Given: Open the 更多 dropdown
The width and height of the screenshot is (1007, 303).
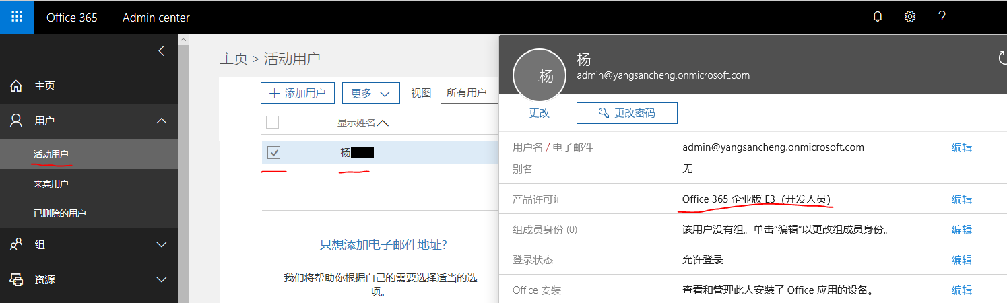Looking at the screenshot, I should click(x=371, y=93).
